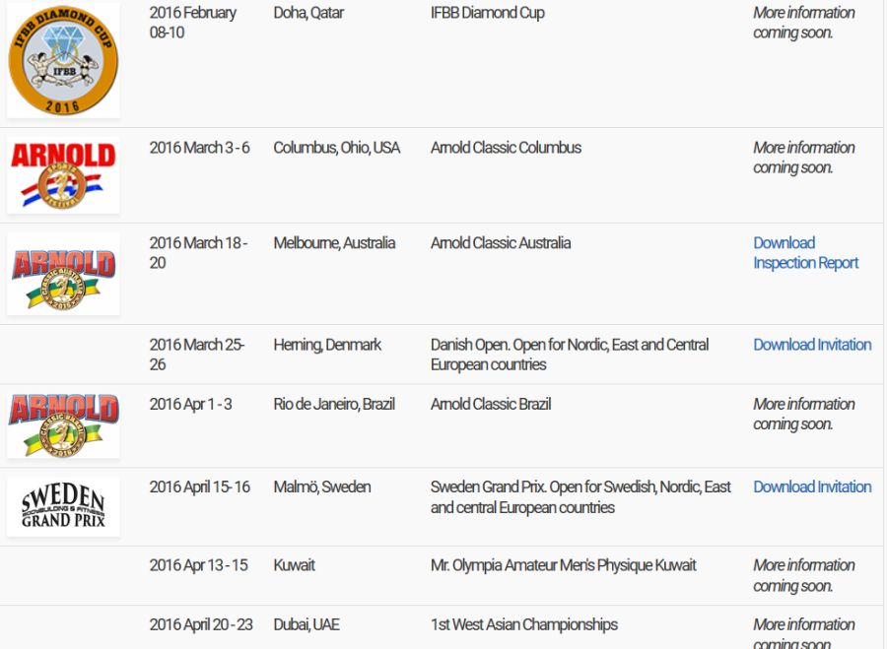Download the Sweden Grand Prix invitation
887x649 pixels.
pos(812,487)
